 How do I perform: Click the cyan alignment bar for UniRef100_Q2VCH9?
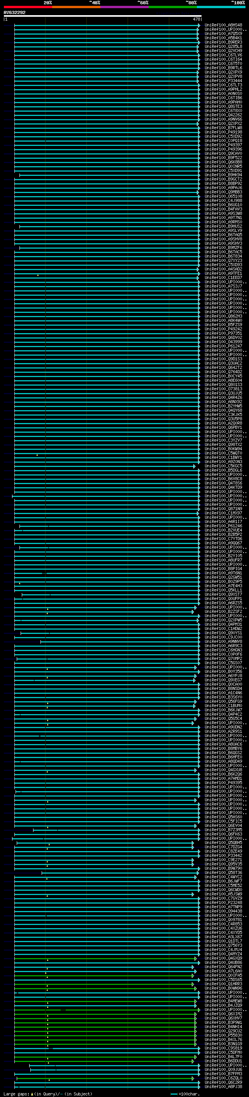tap(107, 51)
